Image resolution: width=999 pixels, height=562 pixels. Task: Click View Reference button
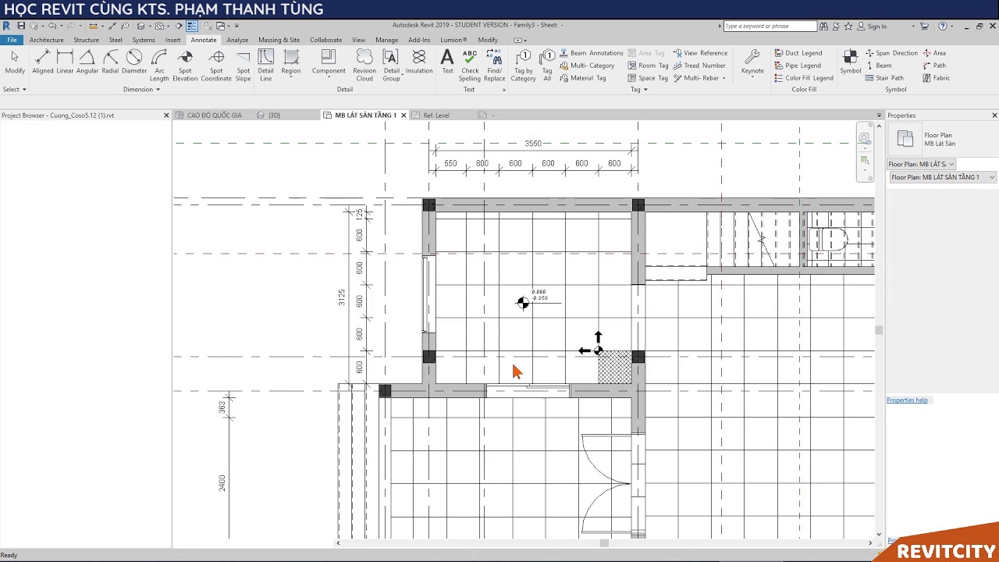(x=700, y=53)
